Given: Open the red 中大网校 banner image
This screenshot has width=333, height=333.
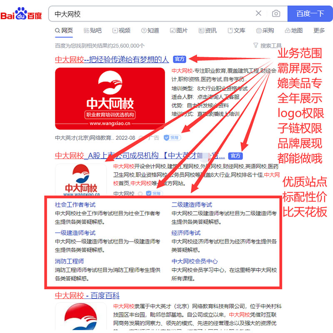Looking at the screenshot, I should 110,99.
